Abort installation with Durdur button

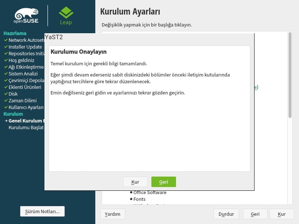[226, 214]
